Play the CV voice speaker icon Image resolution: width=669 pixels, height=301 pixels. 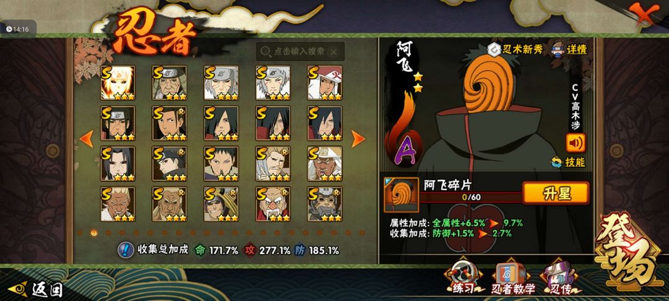(575, 143)
